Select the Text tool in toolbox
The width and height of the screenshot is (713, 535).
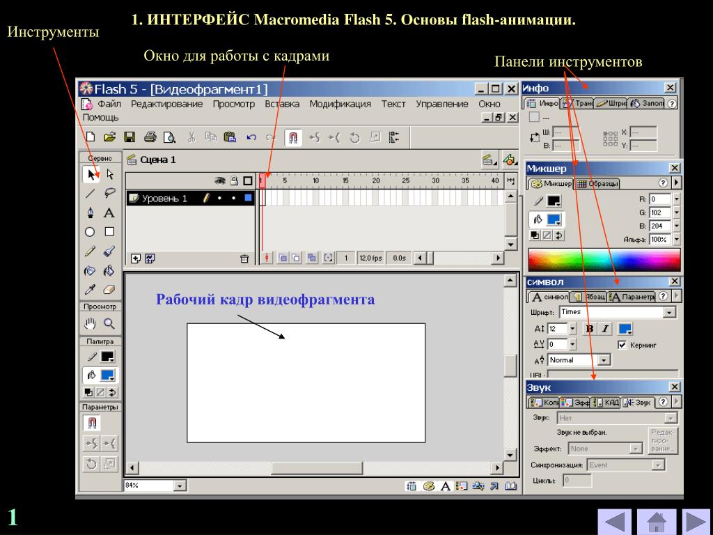click(109, 213)
